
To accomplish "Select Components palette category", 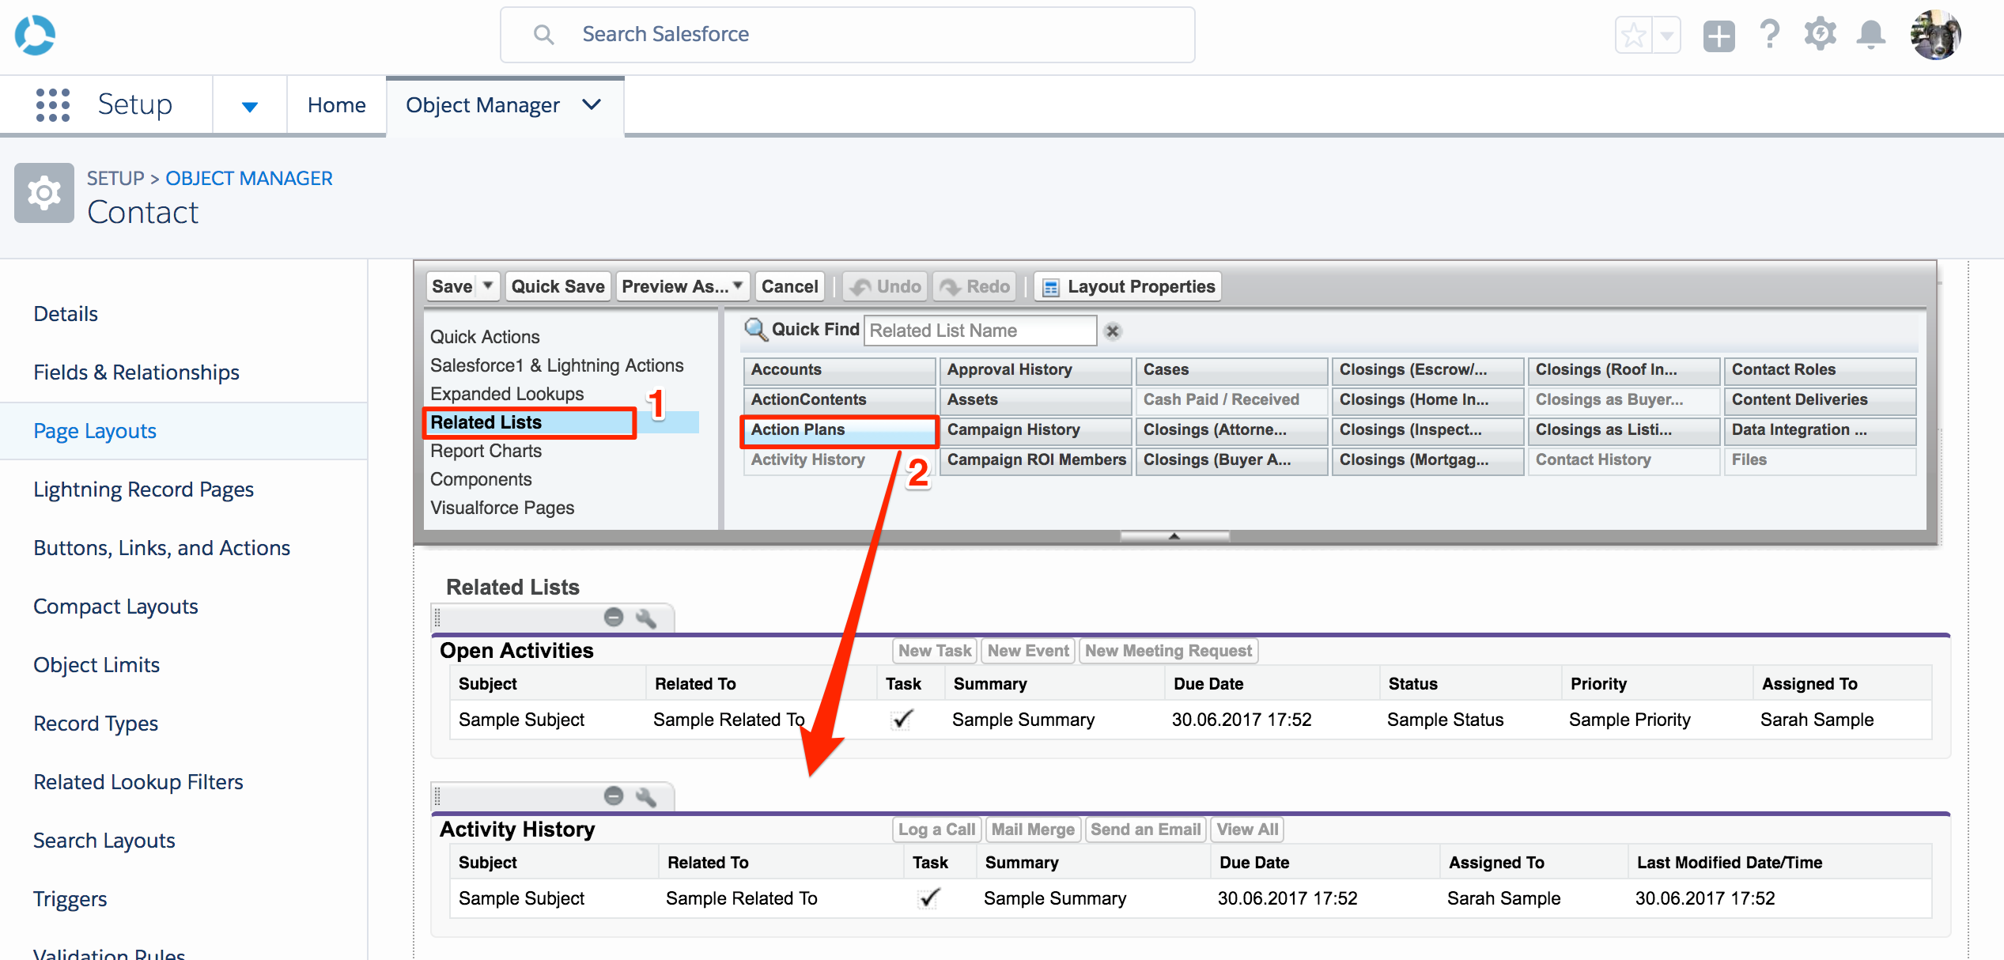I will coord(481,479).
